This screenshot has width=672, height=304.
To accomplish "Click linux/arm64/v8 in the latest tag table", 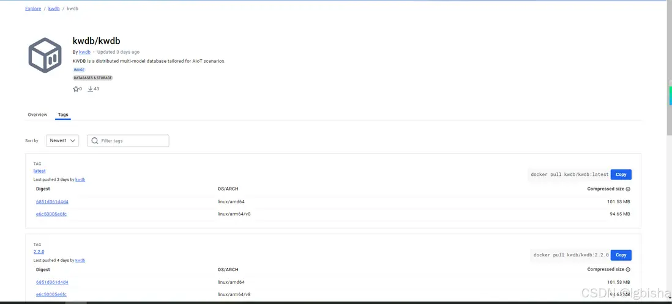I will tap(234, 214).
